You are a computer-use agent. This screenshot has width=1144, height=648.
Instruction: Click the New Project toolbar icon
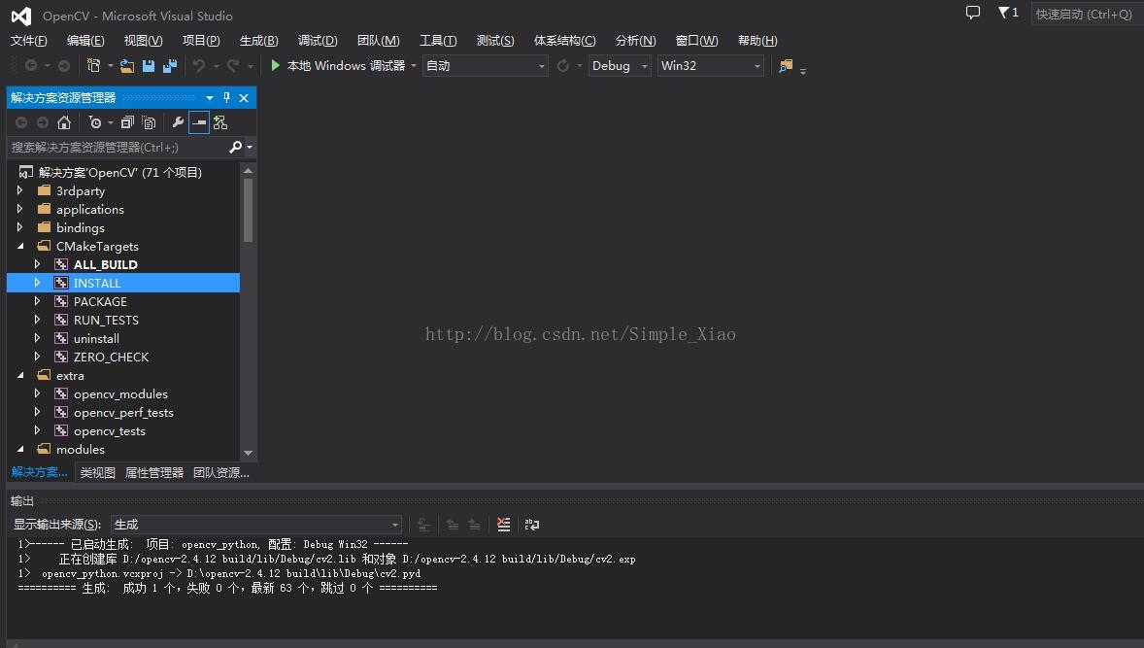pyautogui.click(x=93, y=66)
